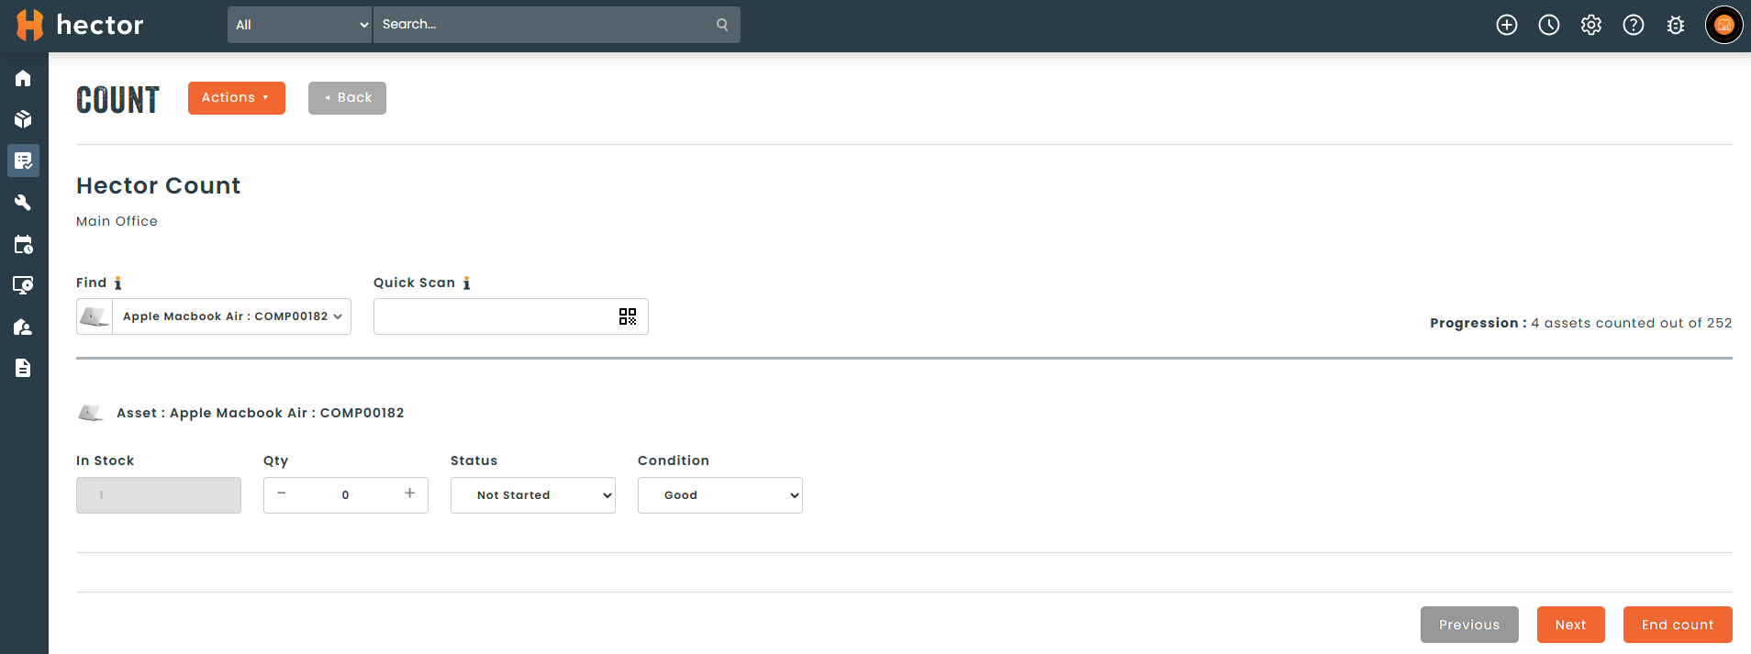This screenshot has width=1751, height=654.
Task: Open the Home sidebar icon
Action: pos(23,78)
